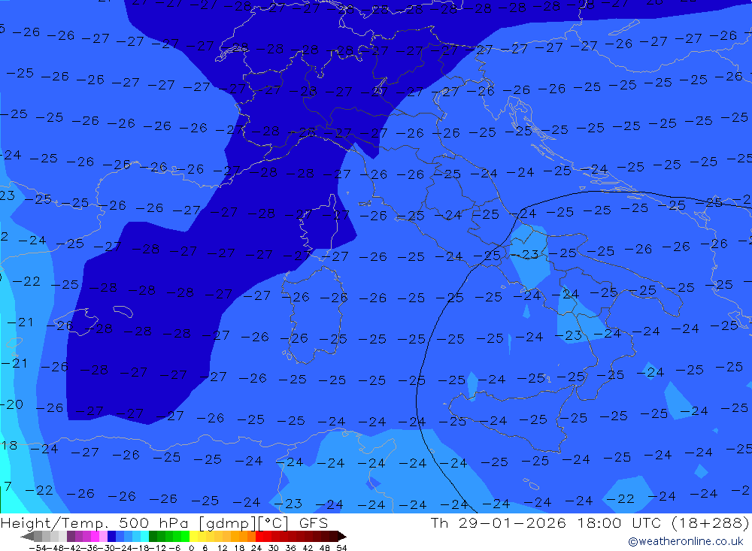Click the -20 temperature value on the map
Screen dimensions: 752x551
[11, 404]
